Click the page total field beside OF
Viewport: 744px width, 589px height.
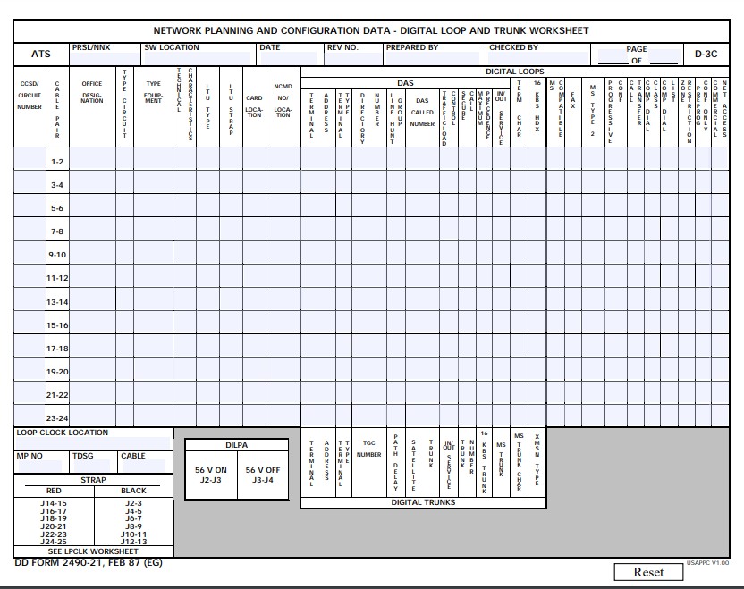pos(664,56)
